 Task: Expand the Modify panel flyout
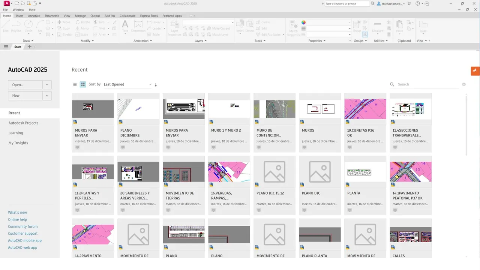pos(87,40)
